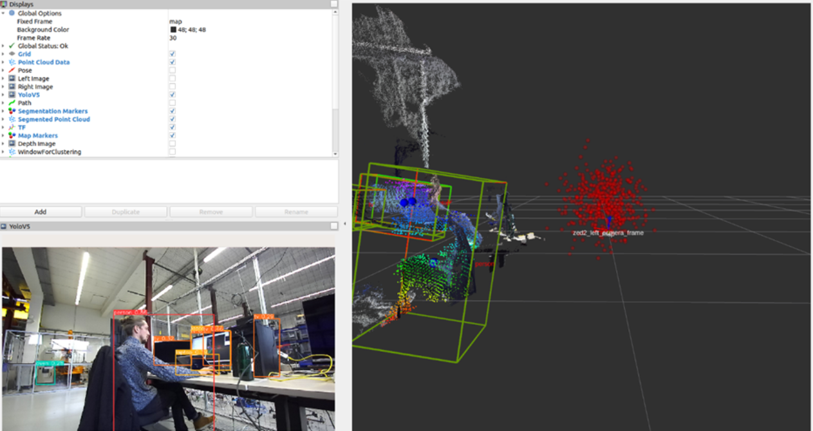Select the Segmented Point Cloud label

pyautogui.click(x=54, y=119)
